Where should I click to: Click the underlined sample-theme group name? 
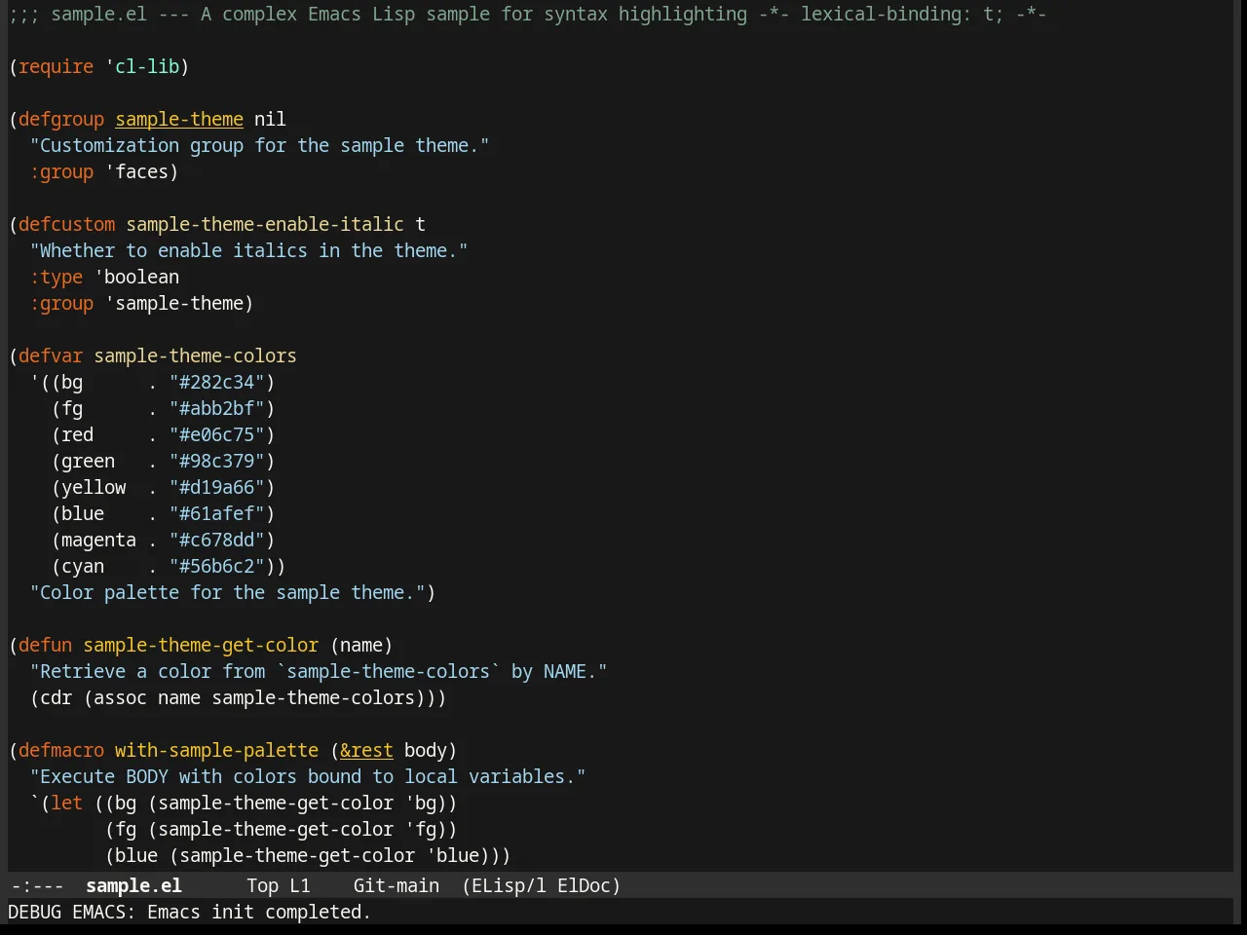tap(179, 119)
